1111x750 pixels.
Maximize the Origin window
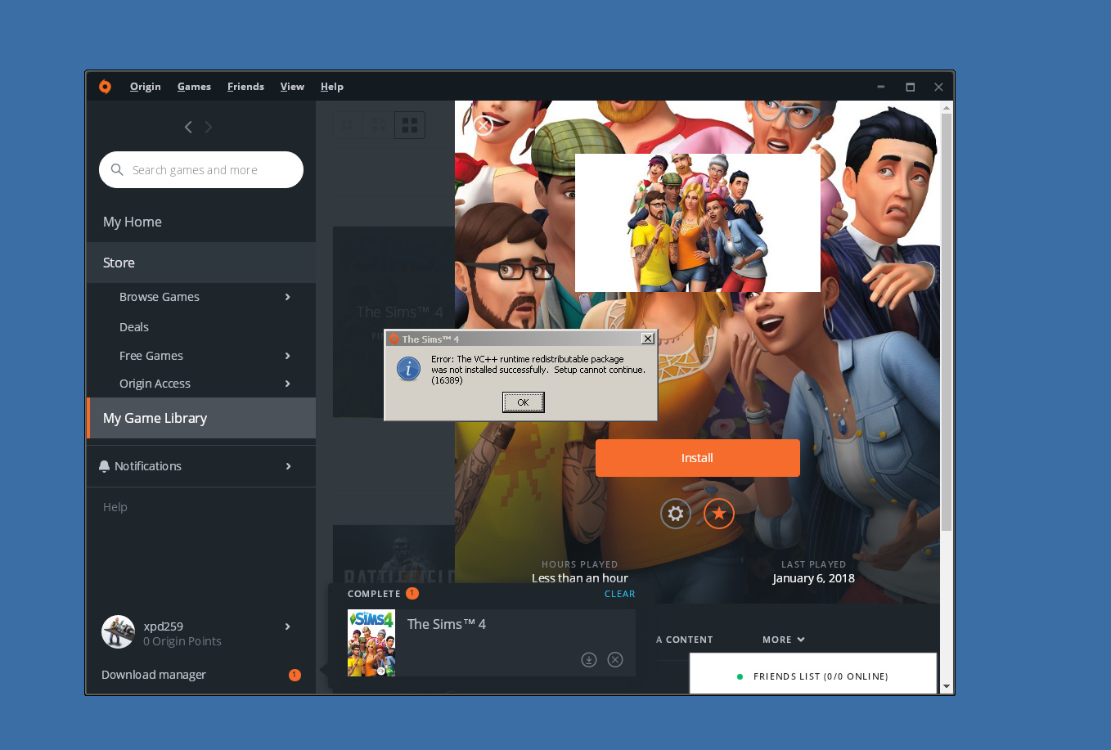pyautogui.click(x=910, y=87)
